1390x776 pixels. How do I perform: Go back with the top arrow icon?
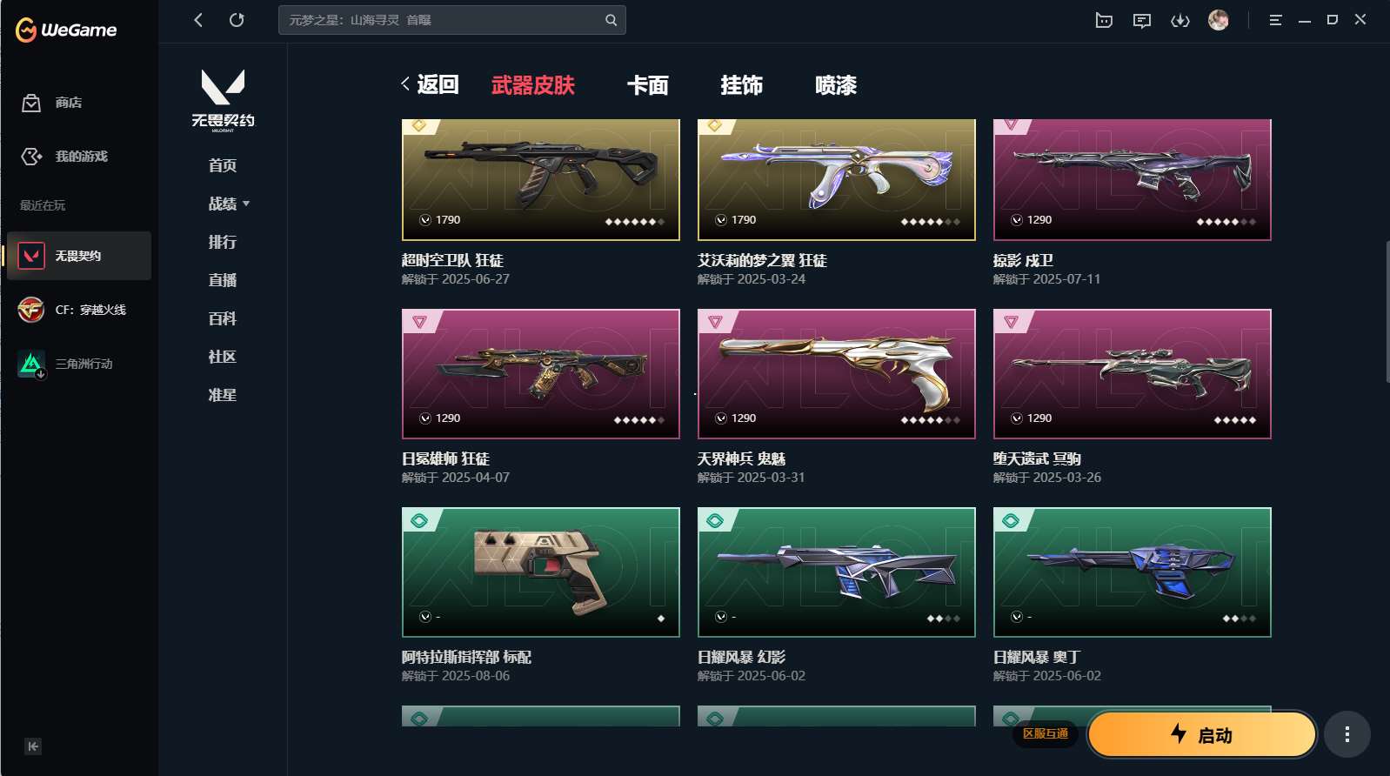[x=198, y=19]
